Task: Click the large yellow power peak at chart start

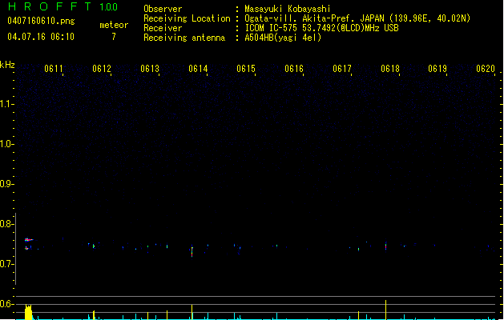Action: (x=29, y=312)
